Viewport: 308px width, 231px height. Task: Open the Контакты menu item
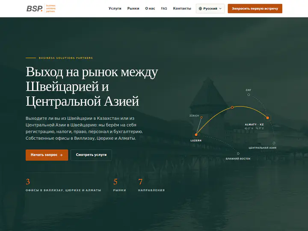pyautogui.click(x=182, y=9)
